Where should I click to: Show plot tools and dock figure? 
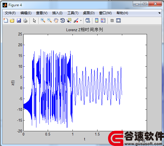tap(119, 20)
